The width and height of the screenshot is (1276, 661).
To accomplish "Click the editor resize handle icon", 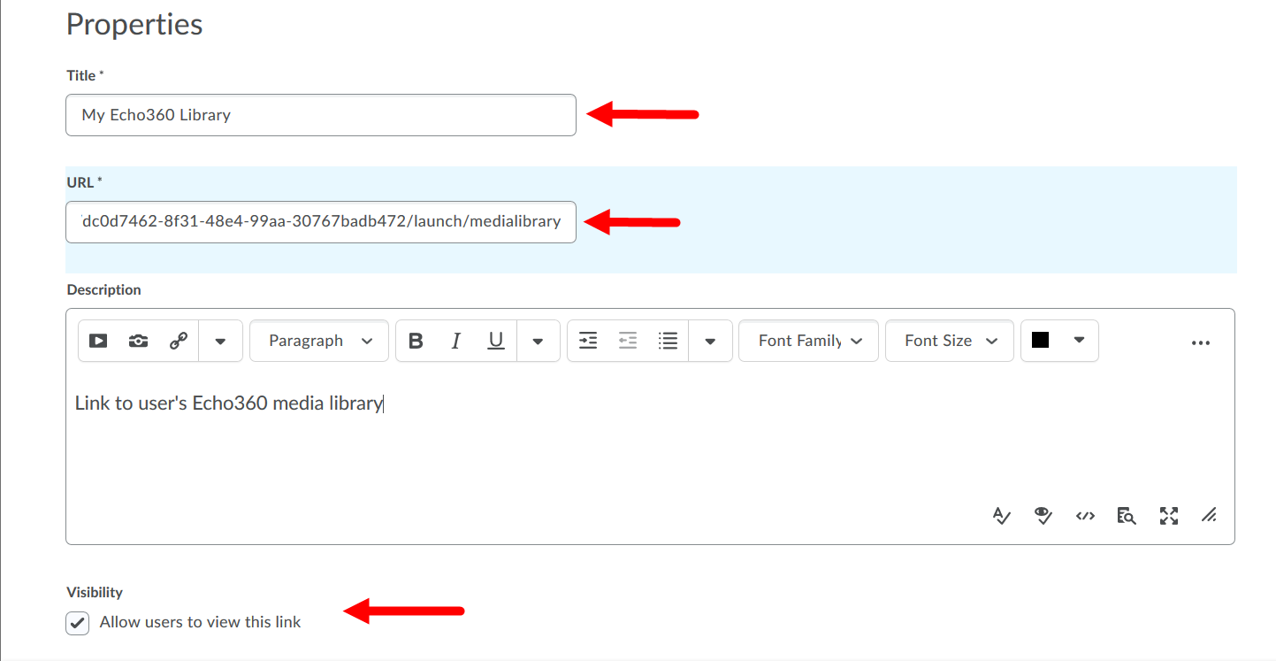I will [x=1209, y=516].
